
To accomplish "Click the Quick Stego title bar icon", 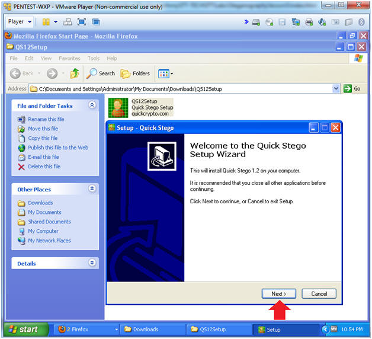I will pyautogui.click(x=111, y=128).
